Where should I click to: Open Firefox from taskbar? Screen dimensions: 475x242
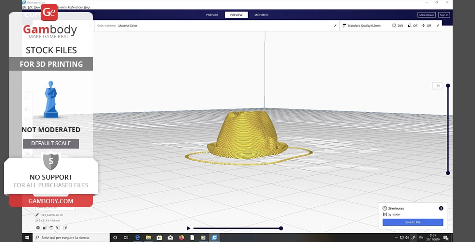181,238
